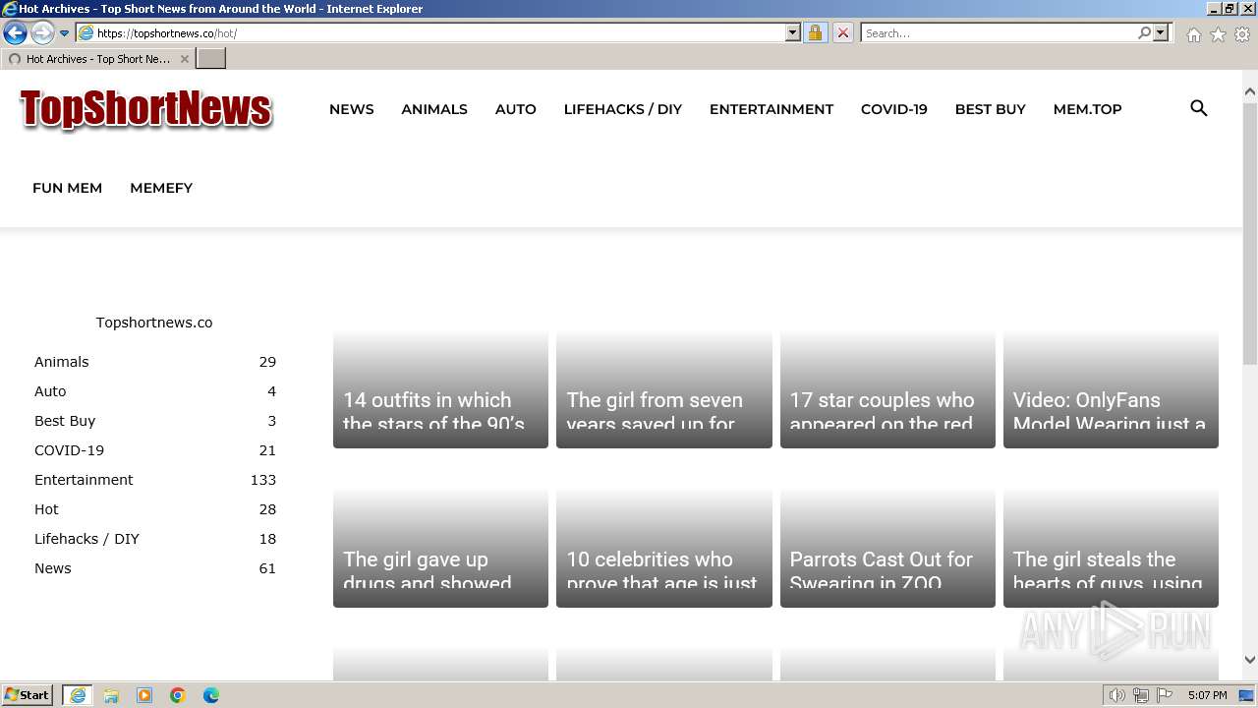Open the '14 outfits in which the stars' article
This screenshot has height=708, width=1258.
point(440,390)
